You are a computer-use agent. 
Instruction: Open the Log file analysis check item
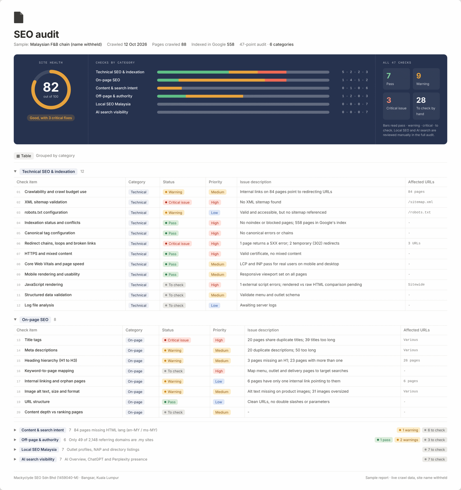click(x=39, y=305)
